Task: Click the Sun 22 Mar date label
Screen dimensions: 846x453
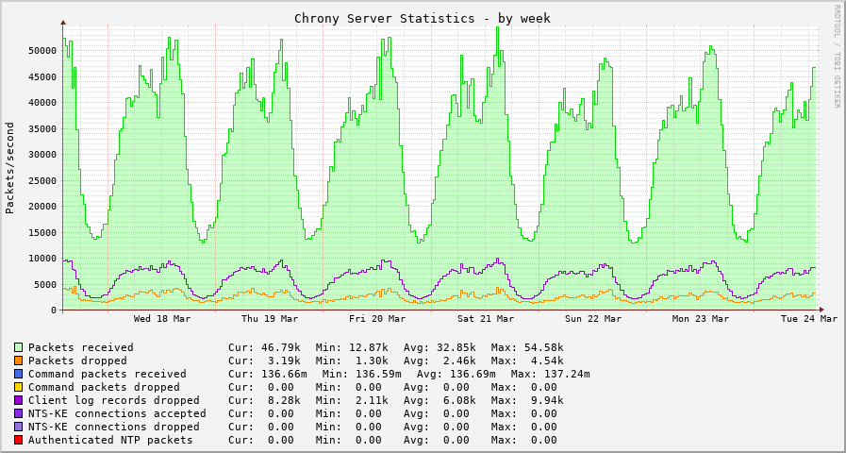Action: (x=593, y=319)
